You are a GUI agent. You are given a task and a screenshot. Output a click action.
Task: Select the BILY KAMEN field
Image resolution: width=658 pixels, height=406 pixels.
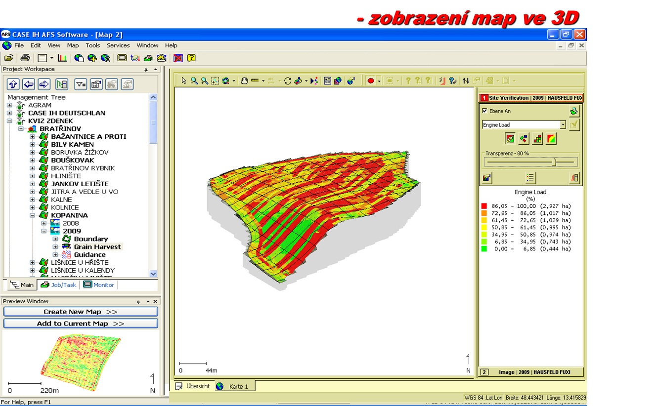click(72, 145)
